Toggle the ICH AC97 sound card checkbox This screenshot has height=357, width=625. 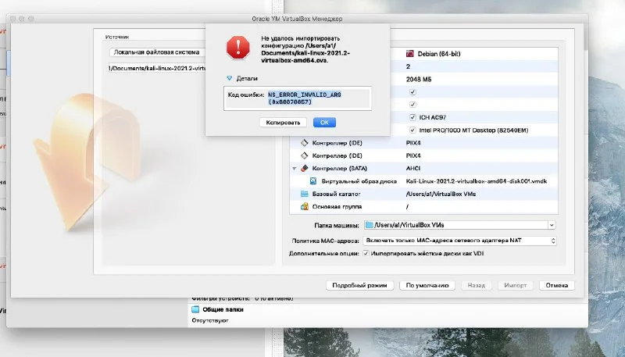(412, 117)
